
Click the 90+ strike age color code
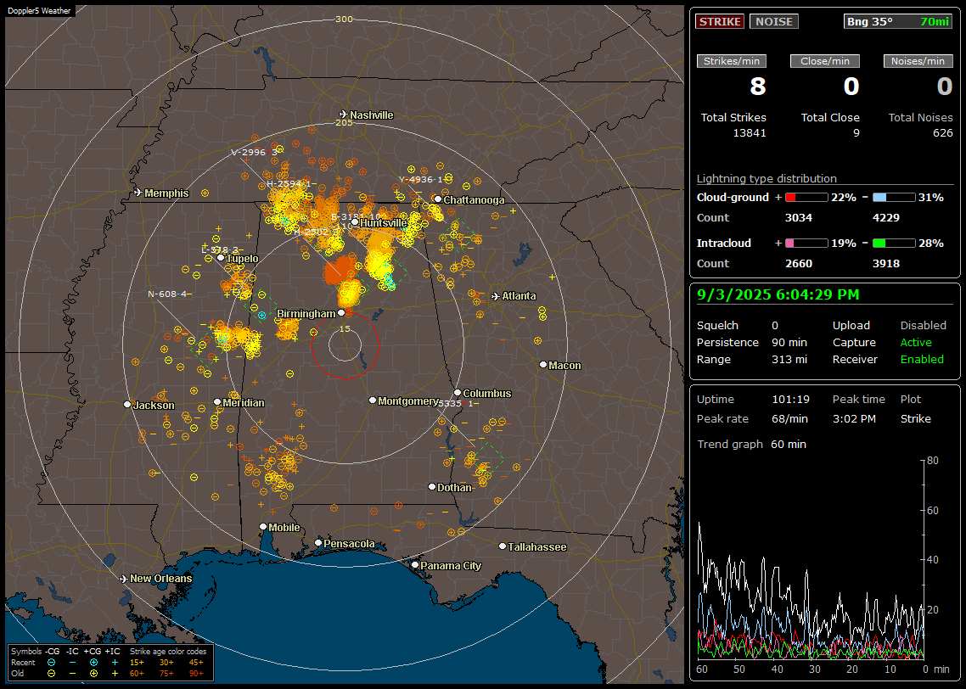pyautogui.click(x=196, y=674)
